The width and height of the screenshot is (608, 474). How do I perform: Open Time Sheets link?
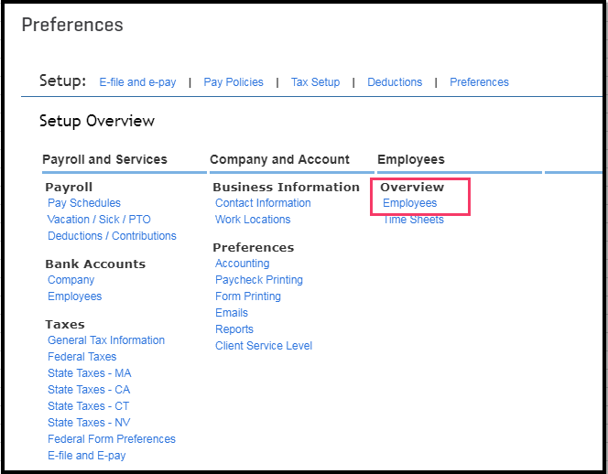click(x=413, y=220)
